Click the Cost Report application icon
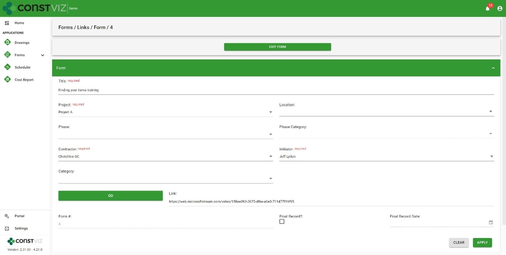Viewport: 506px width, 255px height. tap(7, 79)
